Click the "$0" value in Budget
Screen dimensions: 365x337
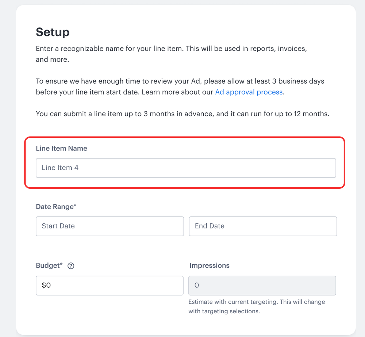pos(46,285)
